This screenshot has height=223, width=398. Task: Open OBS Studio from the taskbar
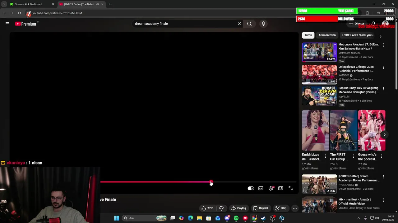pos(273,218)
